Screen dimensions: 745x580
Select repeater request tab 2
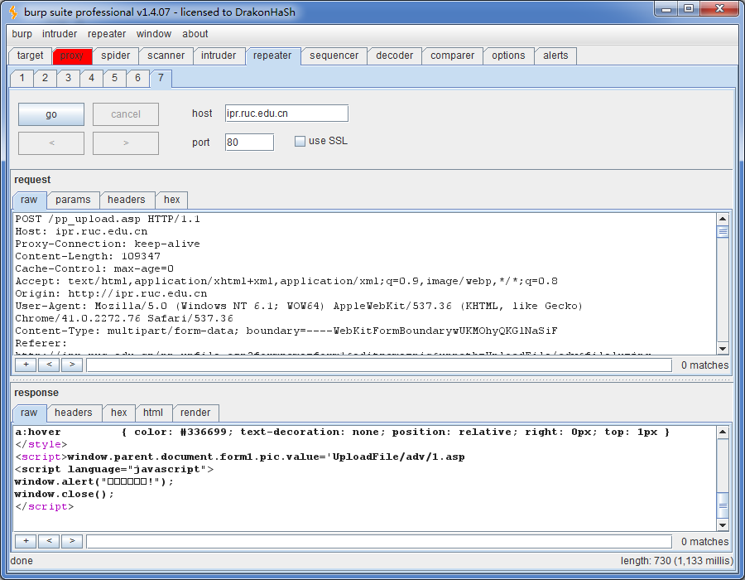(x=46, y=78)
